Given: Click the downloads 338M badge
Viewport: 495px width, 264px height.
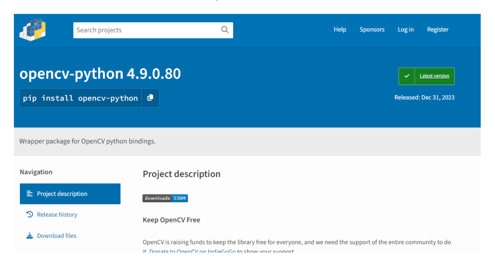Looking at the screenshot, I should [x=165, y=198].
